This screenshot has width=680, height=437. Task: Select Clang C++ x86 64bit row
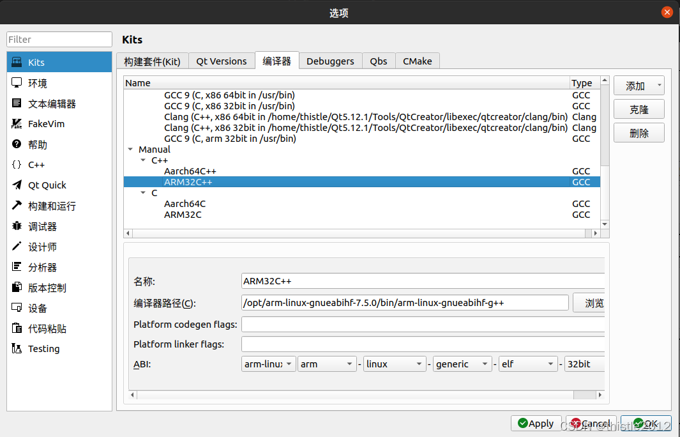[x=361, y=117]
